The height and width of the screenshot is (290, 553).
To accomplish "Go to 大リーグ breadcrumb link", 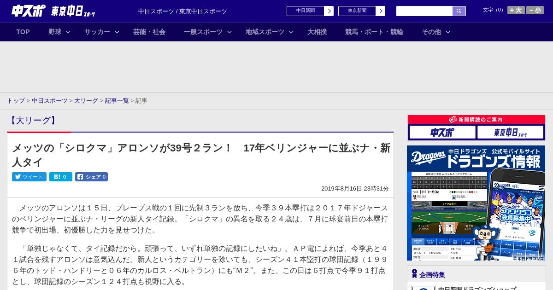I will tap(86, 101).
